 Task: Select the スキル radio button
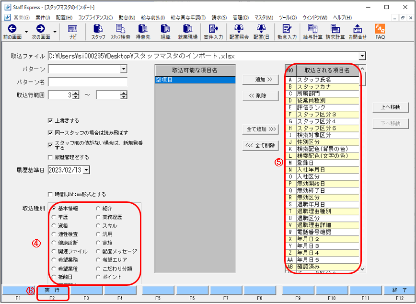(x=98, y=226)
